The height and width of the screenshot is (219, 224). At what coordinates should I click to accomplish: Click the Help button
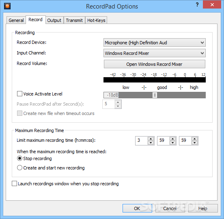(203, 208)
